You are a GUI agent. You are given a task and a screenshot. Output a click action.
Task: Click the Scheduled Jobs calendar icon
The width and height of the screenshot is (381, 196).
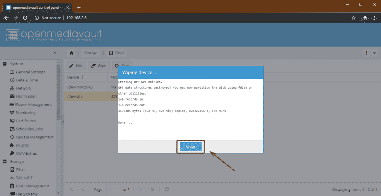(12, 129)
